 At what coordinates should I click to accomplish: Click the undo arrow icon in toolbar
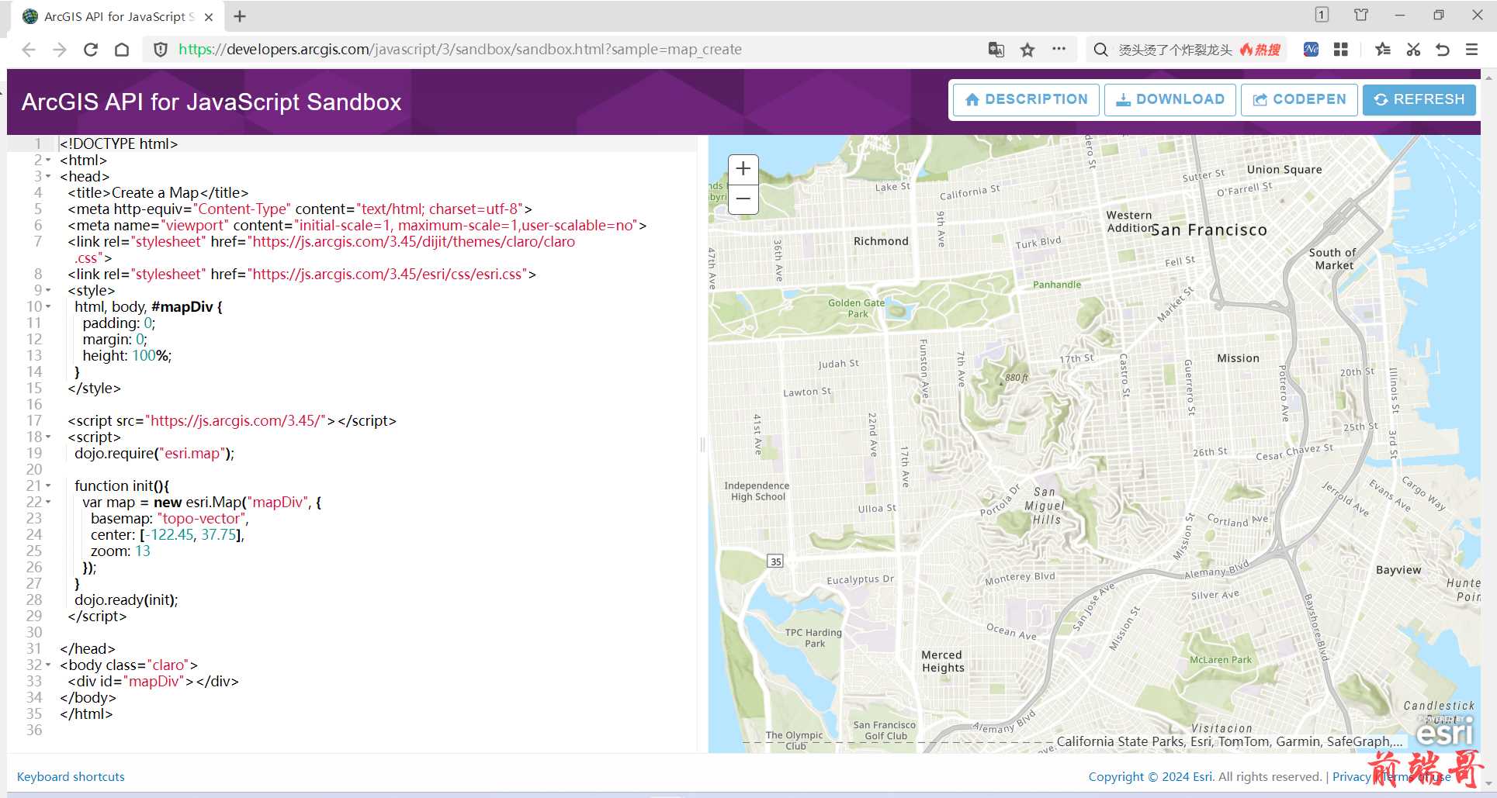pos(1443,50)
